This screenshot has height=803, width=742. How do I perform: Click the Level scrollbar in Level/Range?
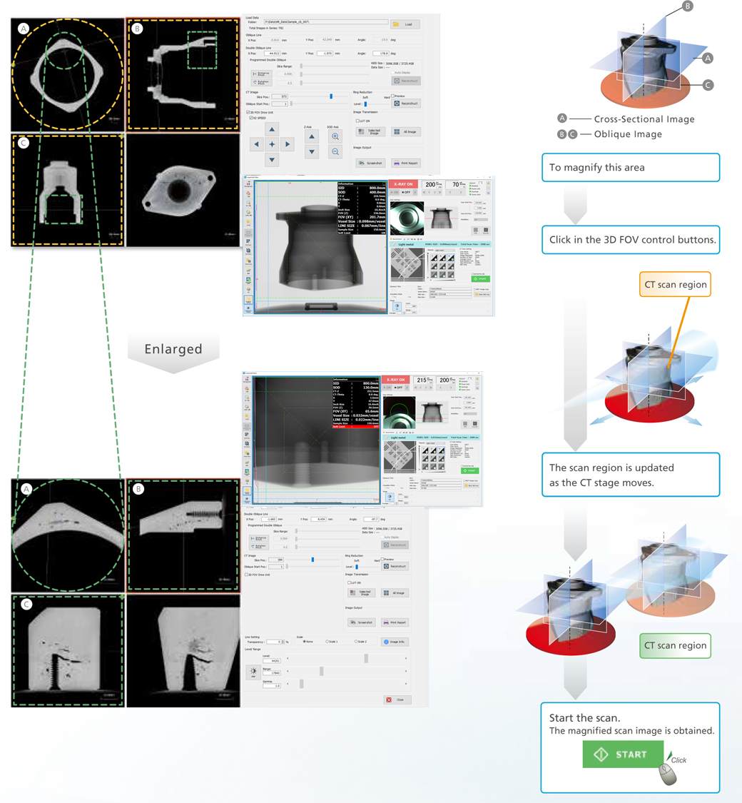[x=347, y=658]
